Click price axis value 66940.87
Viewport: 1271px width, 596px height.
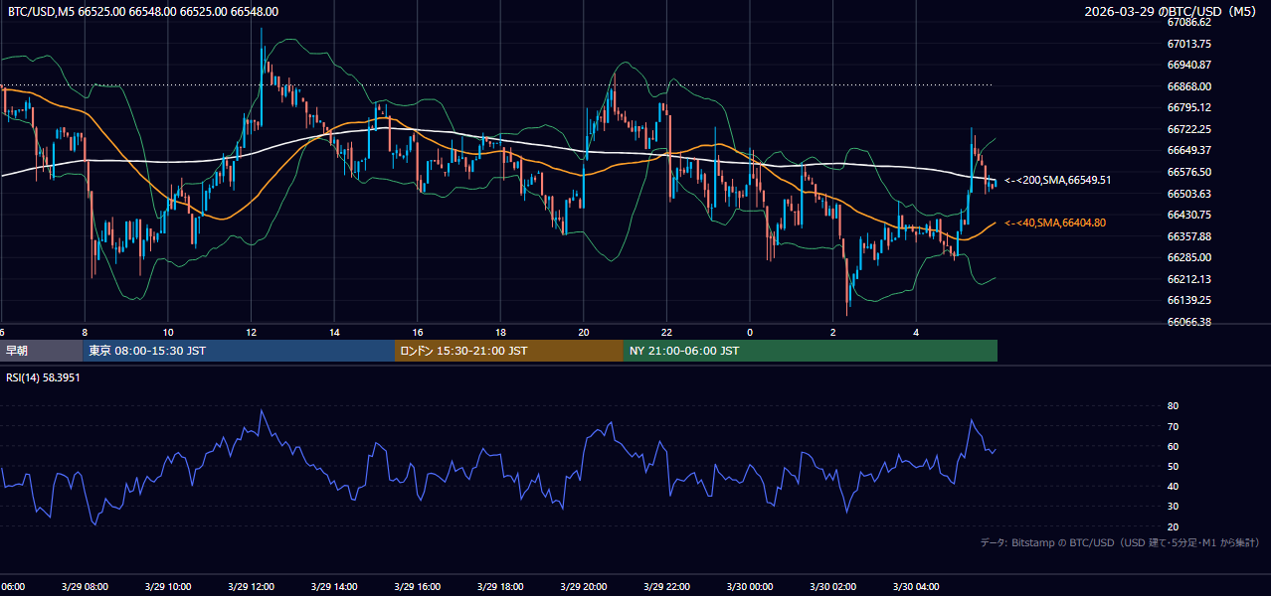[1189, 65]
